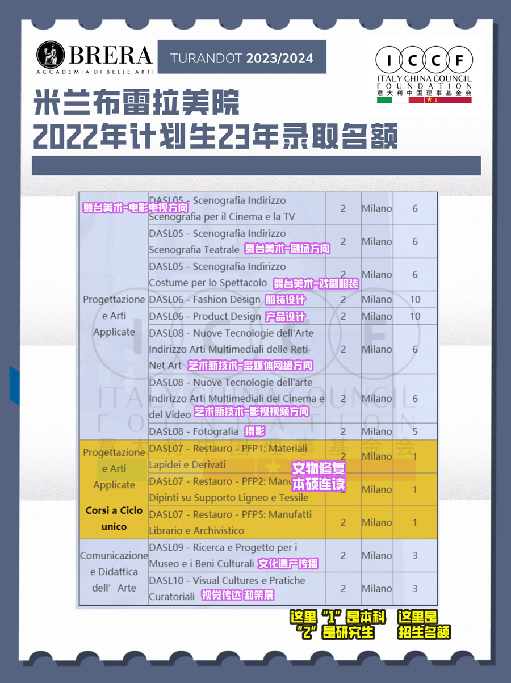Image resolution: width=511 pixels, height=683 pixels.
Task: Click 'Restauro - PFP5: Manufatti Librario' cell
Action: (237, 522)
